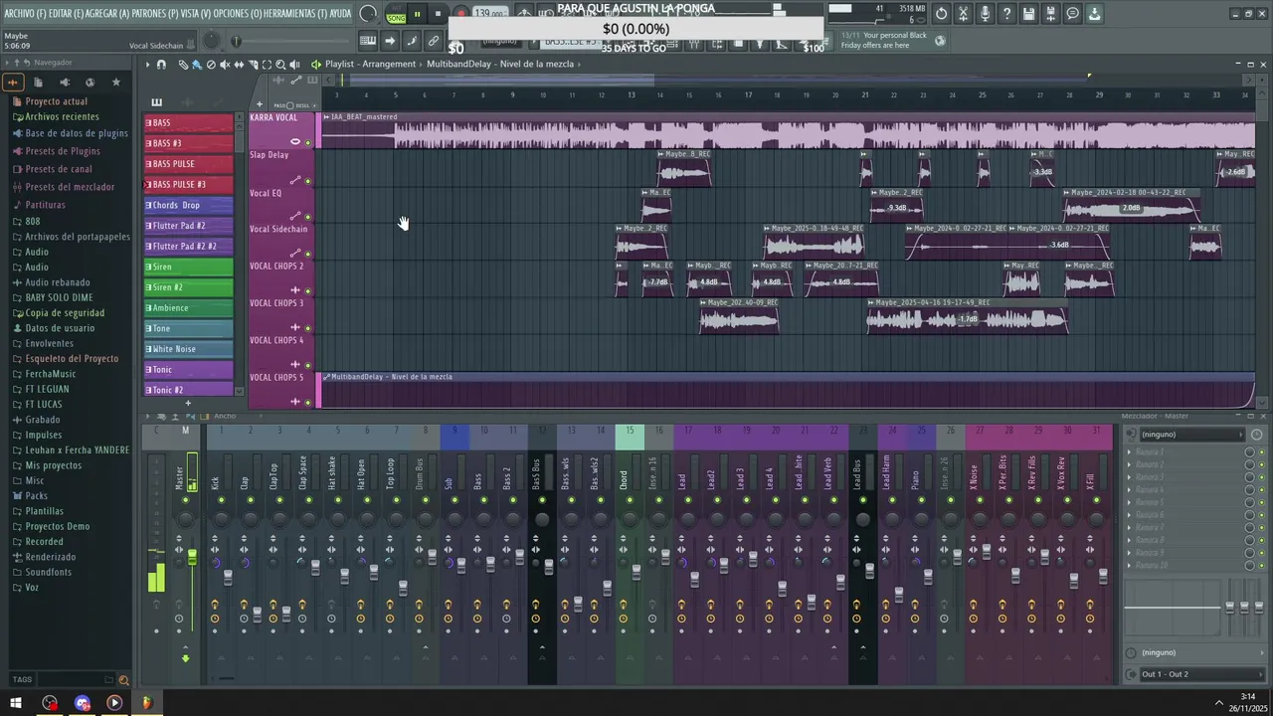Image resolution: width=1273 pixels, height=716 pixels.
Task: Open the PATRONES (P) menu
Action: pyautogui.click(x=157, y=14)
